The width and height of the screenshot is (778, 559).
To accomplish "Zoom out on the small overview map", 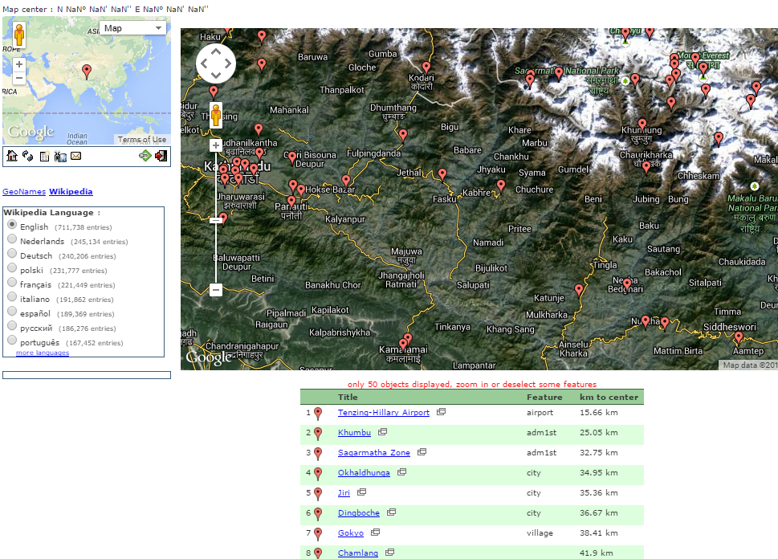I will point(18,78).
